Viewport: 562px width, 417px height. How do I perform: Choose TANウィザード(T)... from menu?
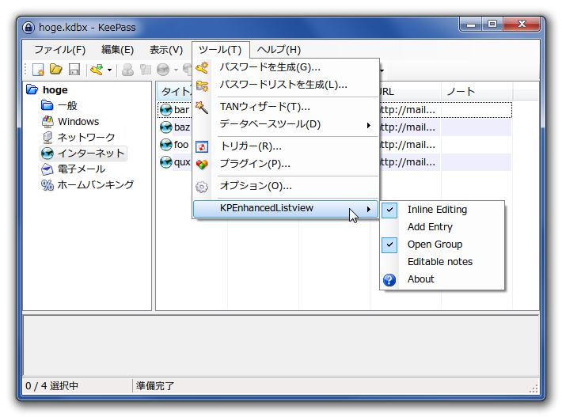286,107
